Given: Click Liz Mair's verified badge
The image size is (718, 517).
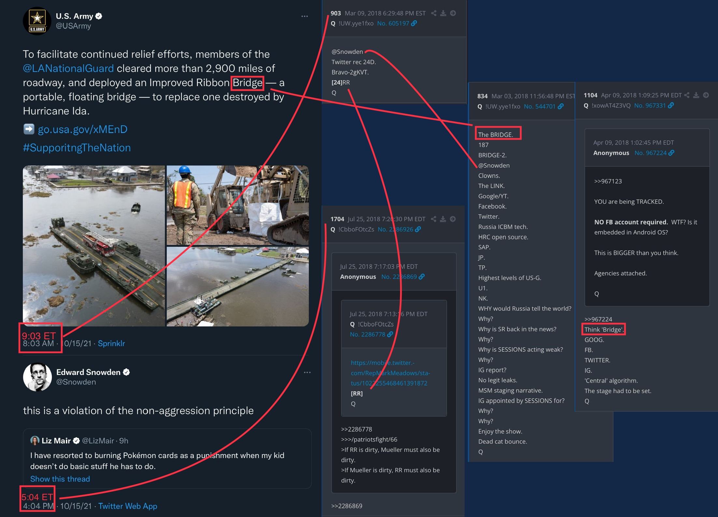Looking at the screenshot, I should pos(76,441).
